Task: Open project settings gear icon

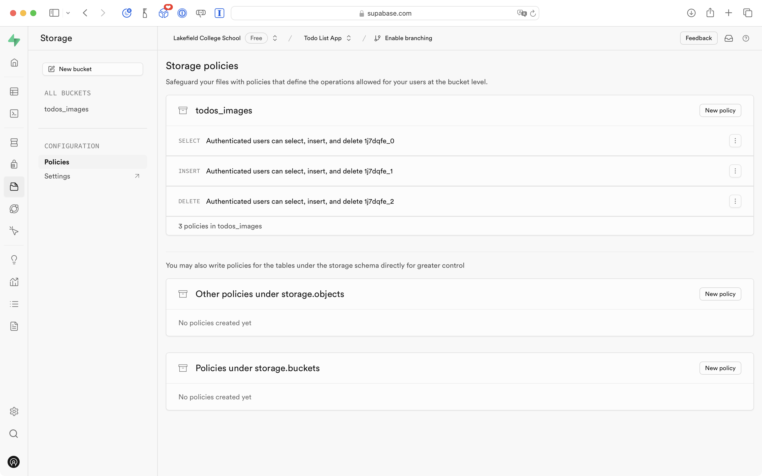Action: tap(14, 411)
